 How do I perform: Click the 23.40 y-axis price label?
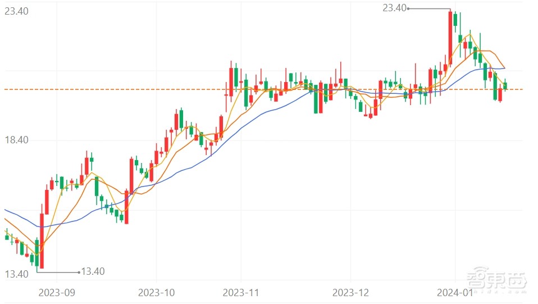click(x=17, y=11)
